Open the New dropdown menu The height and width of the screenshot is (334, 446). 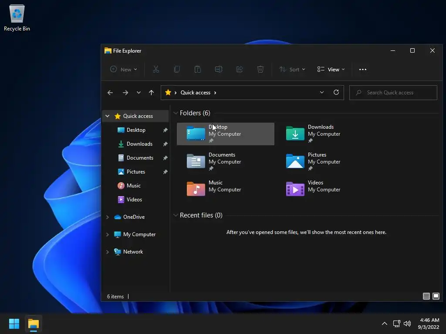coord(124,69)
